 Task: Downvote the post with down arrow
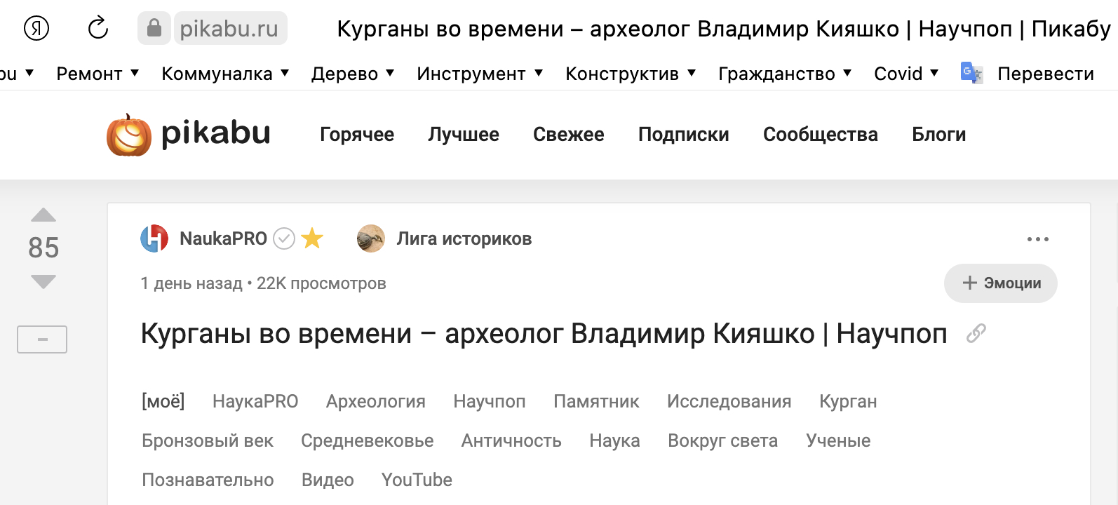pos(43,282)
